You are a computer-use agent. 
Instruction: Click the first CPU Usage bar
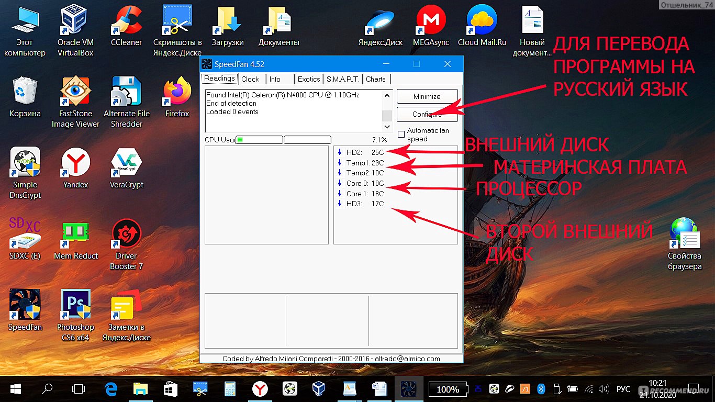tap(259, 140)
